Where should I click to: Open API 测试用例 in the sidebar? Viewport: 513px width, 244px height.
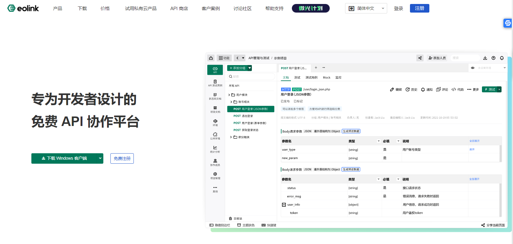(215, 83)
